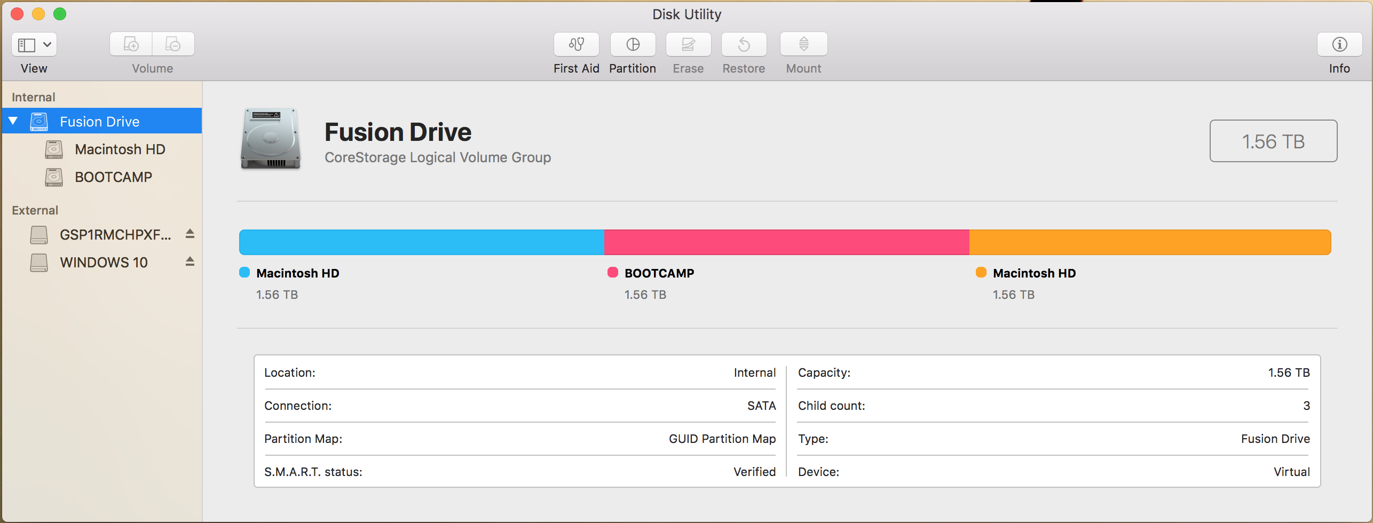Image resolution: width=1373 pixels, height=523 pixels.
Task: Run First Aid on the disk
Action: click(577, 44)
